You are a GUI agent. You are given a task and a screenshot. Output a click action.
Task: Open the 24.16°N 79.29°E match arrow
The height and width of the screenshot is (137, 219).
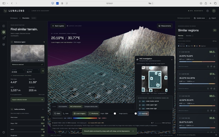click(x=214, y=56)
